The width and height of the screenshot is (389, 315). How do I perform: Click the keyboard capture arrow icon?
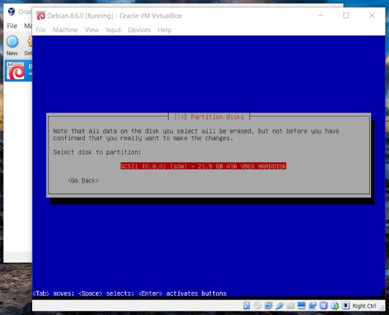tap(345, 306)
